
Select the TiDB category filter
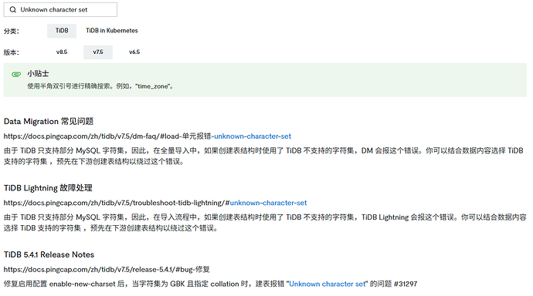click(62, 31)
